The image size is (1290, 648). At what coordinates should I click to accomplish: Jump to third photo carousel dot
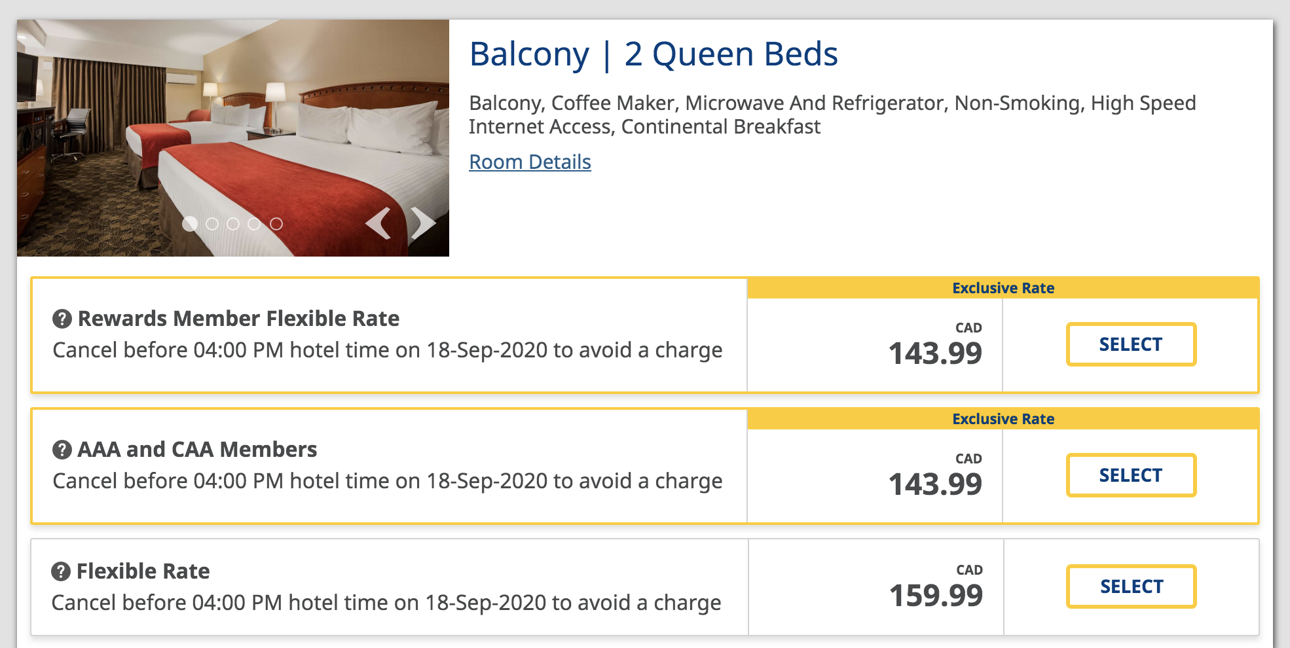pyautogui.click(x=233, y=224)
